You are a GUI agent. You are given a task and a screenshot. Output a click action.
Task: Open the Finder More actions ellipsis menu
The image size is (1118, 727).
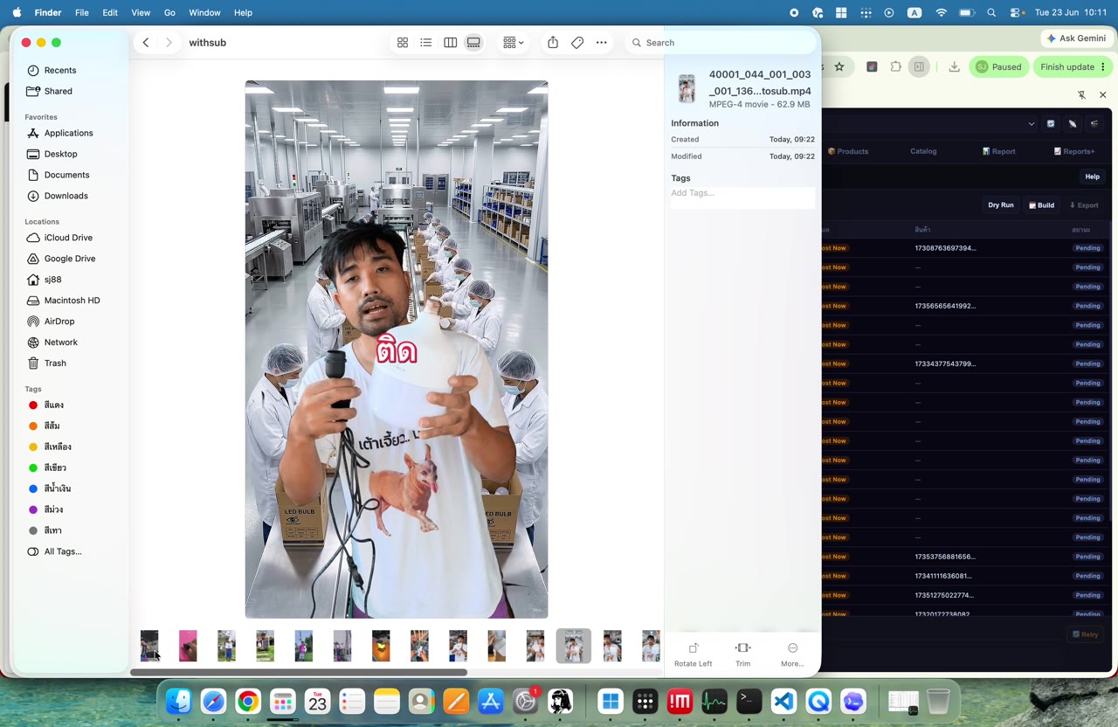click(602, 43)
